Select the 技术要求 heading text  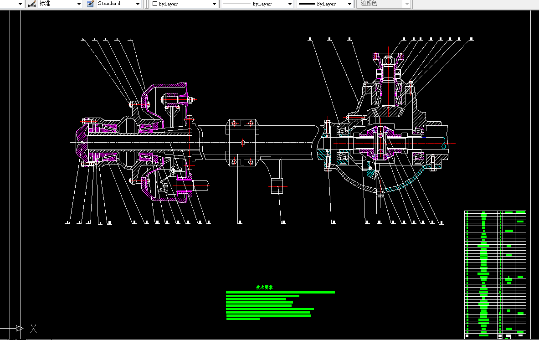[x=263, y=288]
